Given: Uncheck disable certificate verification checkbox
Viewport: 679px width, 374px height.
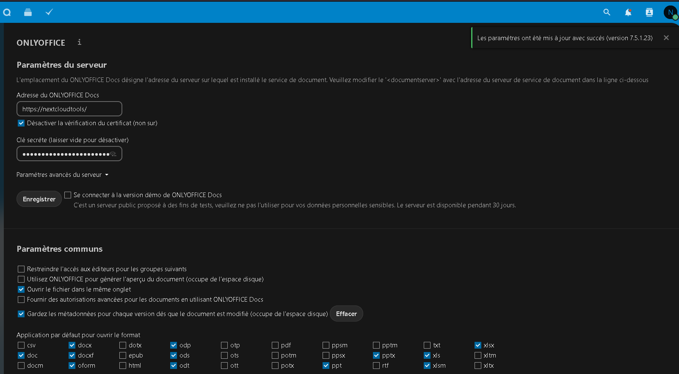Looking at the screenshot, I should click(21, 123).
